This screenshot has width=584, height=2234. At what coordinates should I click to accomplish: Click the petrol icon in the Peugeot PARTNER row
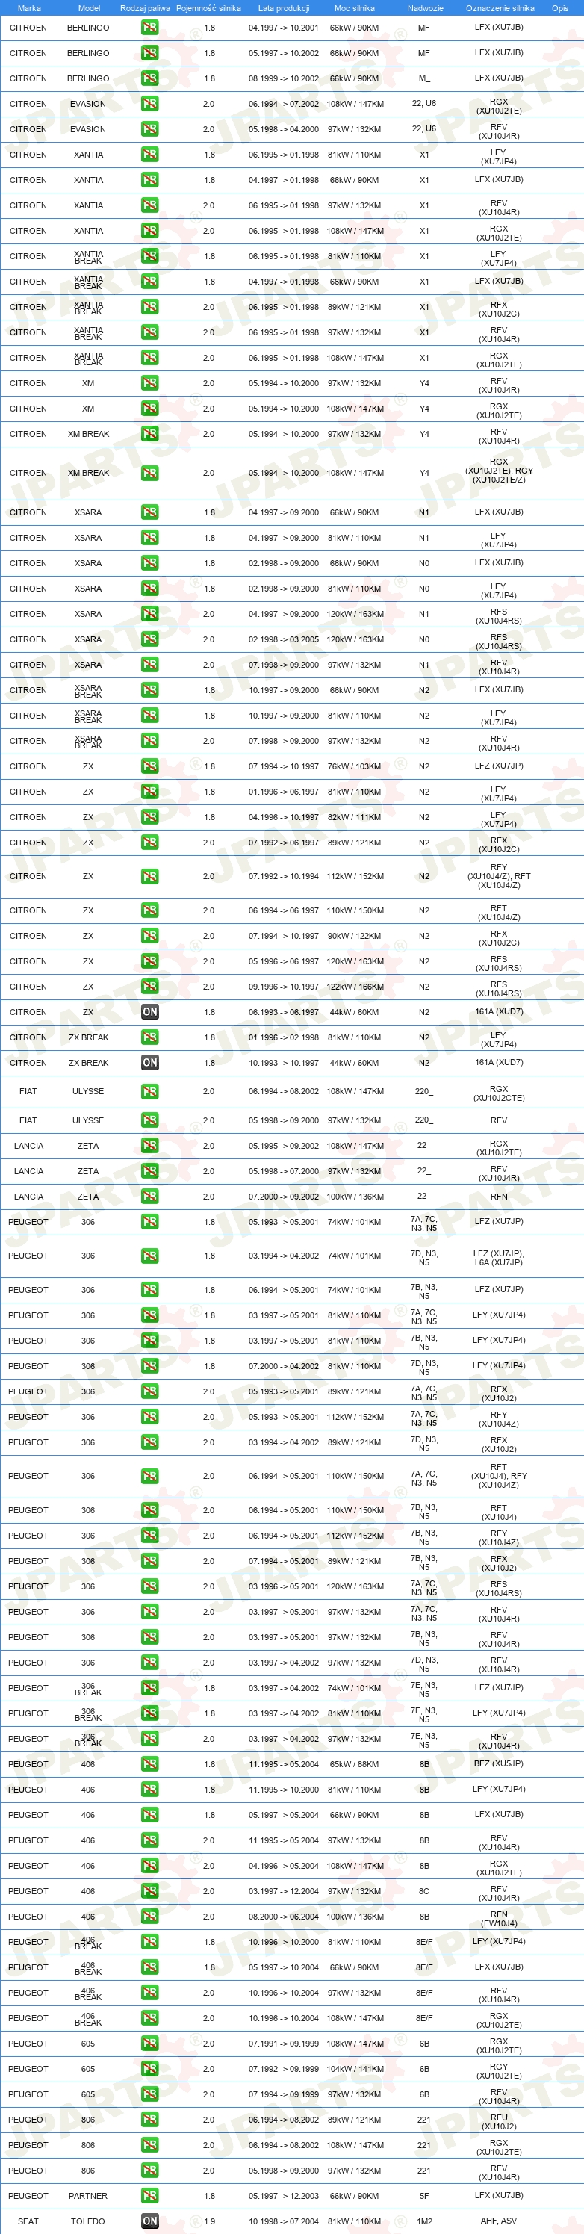point(150,2196)
